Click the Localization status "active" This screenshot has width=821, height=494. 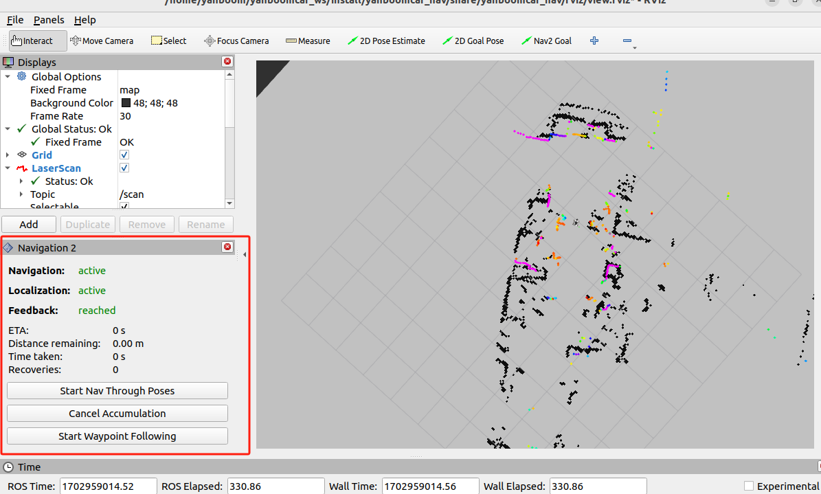[x=92, y=290]
